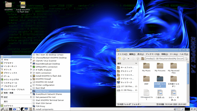
Task: Click the path address field
Action: 164,59
